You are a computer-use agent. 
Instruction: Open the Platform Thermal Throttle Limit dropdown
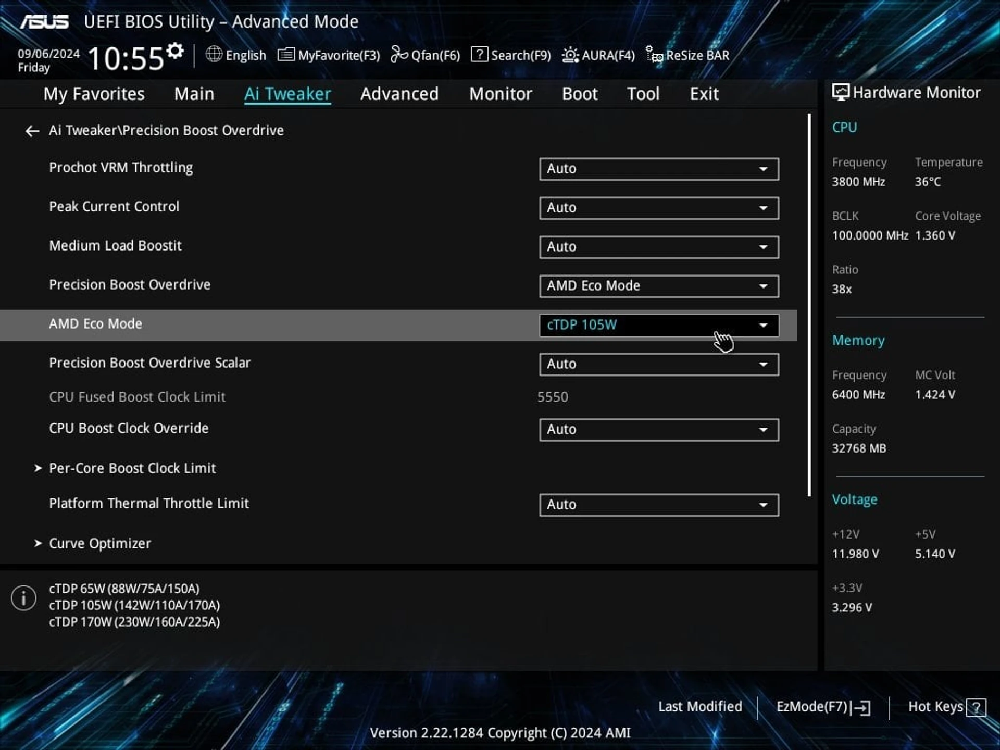659,505
